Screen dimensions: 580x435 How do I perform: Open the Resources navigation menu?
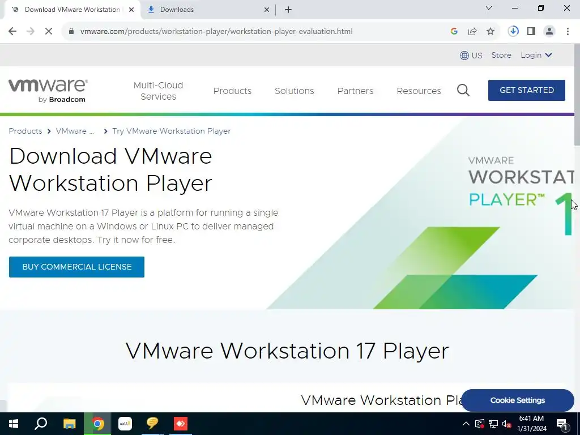(419, 91)
